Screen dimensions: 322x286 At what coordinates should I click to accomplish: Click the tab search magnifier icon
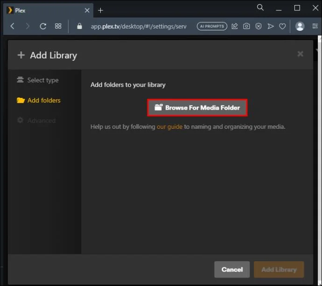point(260,7)
